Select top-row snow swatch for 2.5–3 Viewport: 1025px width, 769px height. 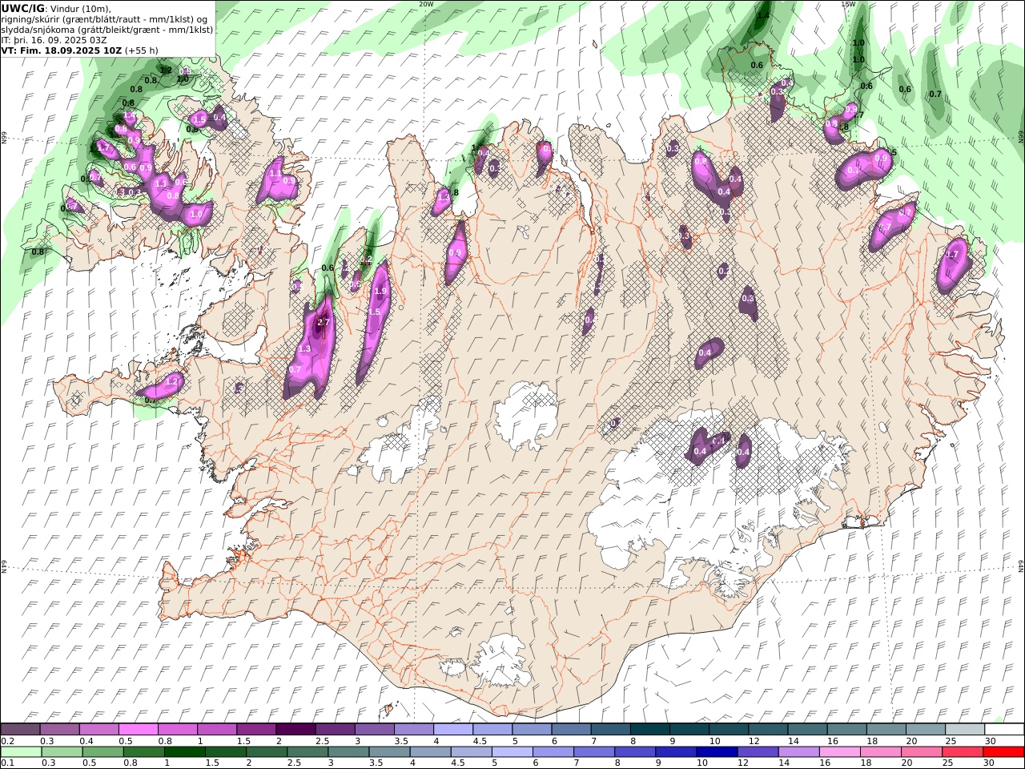click(x=335, y=729)
